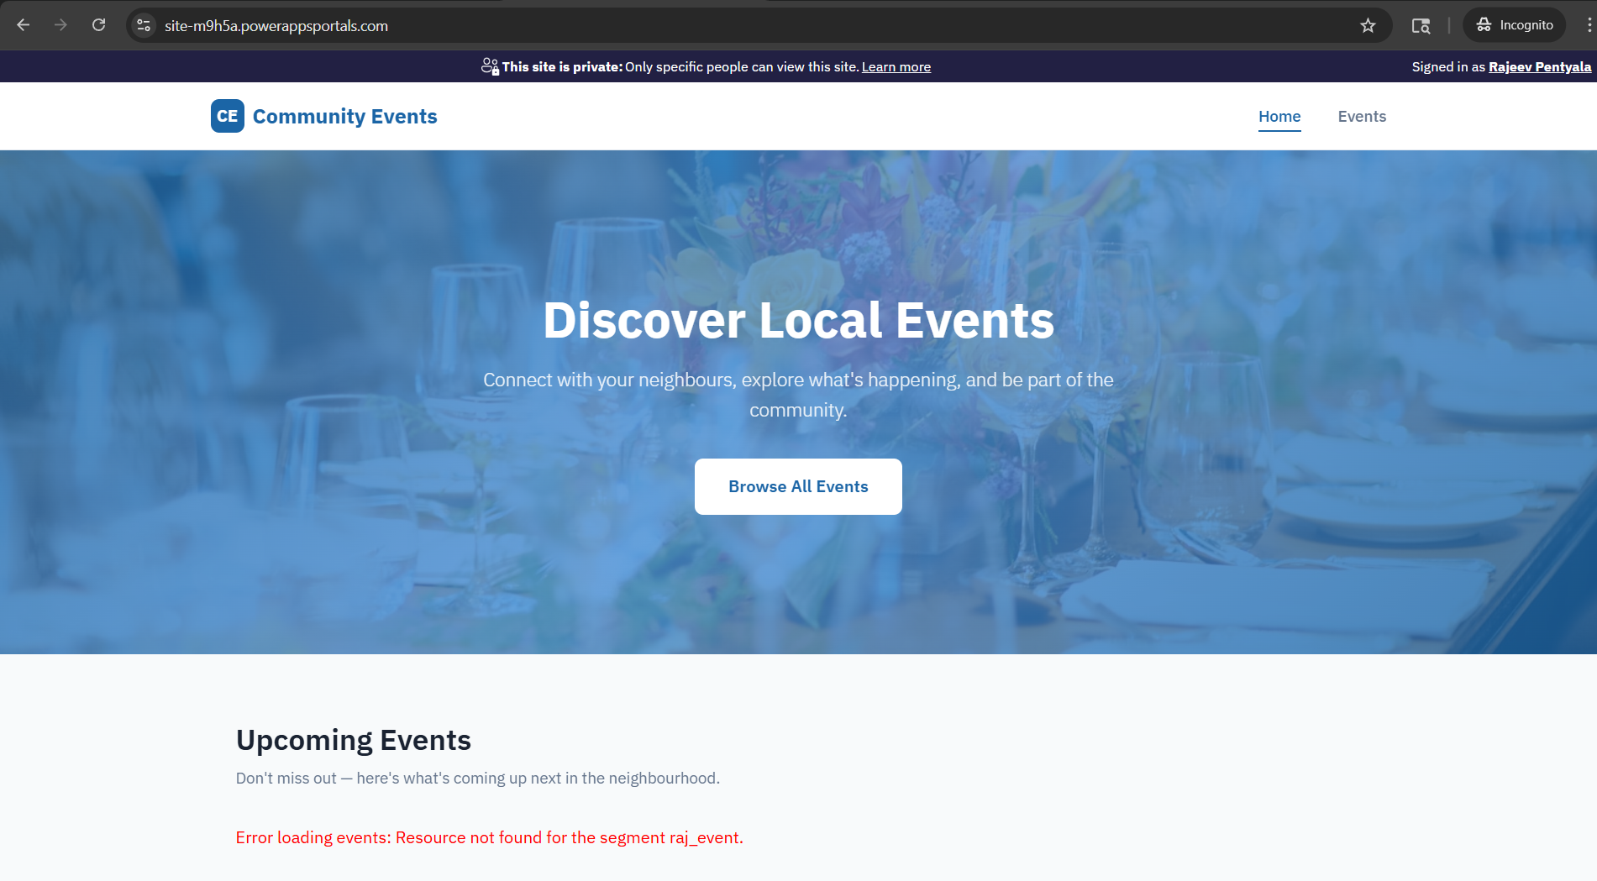1597x881 pixels.
Task: Bookmark this page with the star
Action: pos(1368,25)
